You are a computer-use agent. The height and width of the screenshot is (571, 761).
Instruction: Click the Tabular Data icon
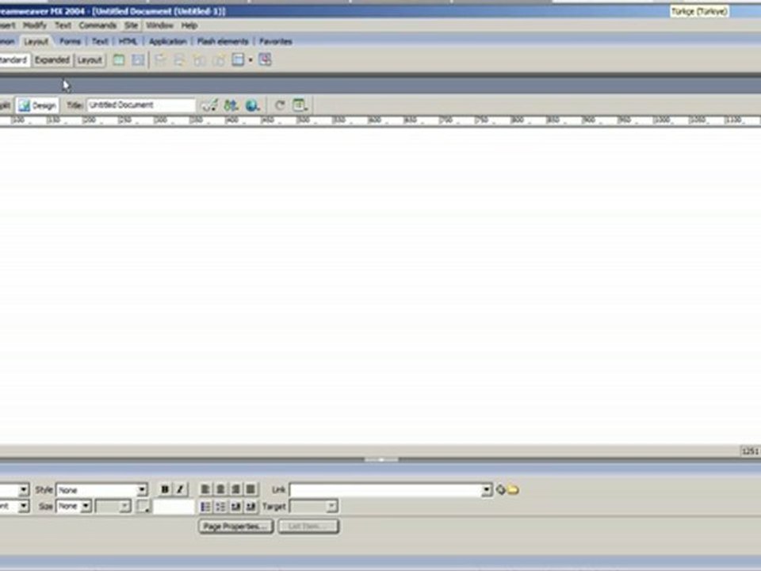[265, 59]
